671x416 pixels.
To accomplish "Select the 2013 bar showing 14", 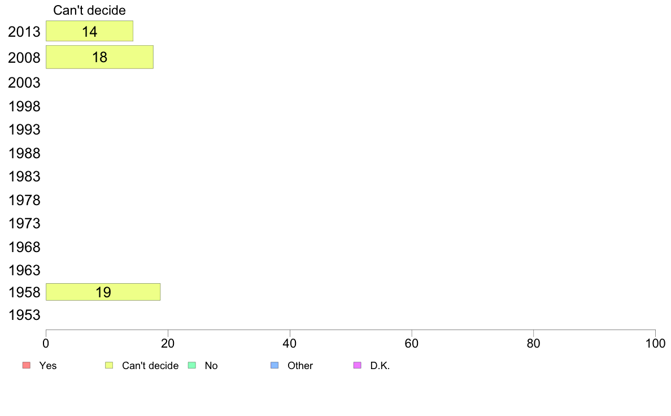I will pos(89,31).
